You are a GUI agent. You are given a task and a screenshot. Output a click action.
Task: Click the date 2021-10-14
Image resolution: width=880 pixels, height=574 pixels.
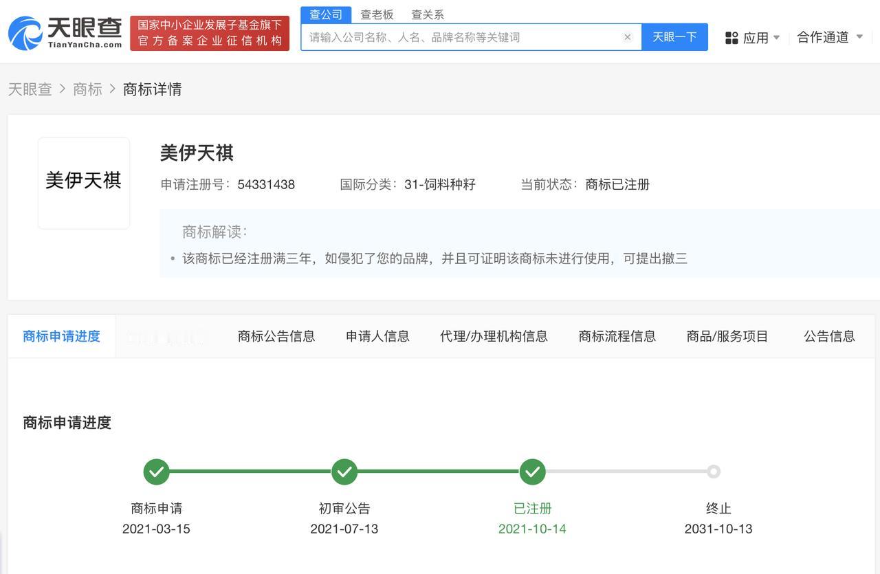(x=532, y=529)
